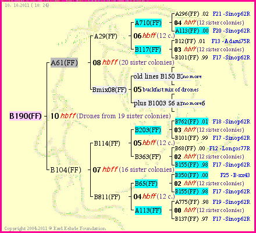Click '04 hbff (12 sister colonies)' entry
The image size is (256, 233).
click(x=209, y=23)
